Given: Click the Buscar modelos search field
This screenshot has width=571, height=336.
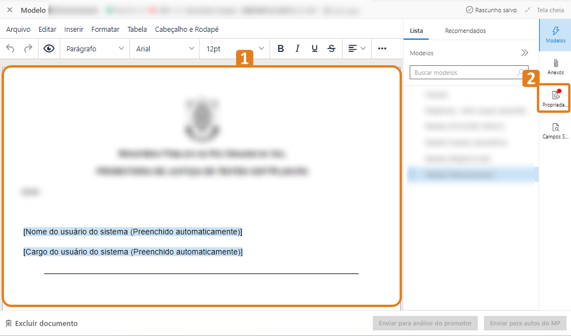Looking at the screenshot, I should click(x=463, y=73).
